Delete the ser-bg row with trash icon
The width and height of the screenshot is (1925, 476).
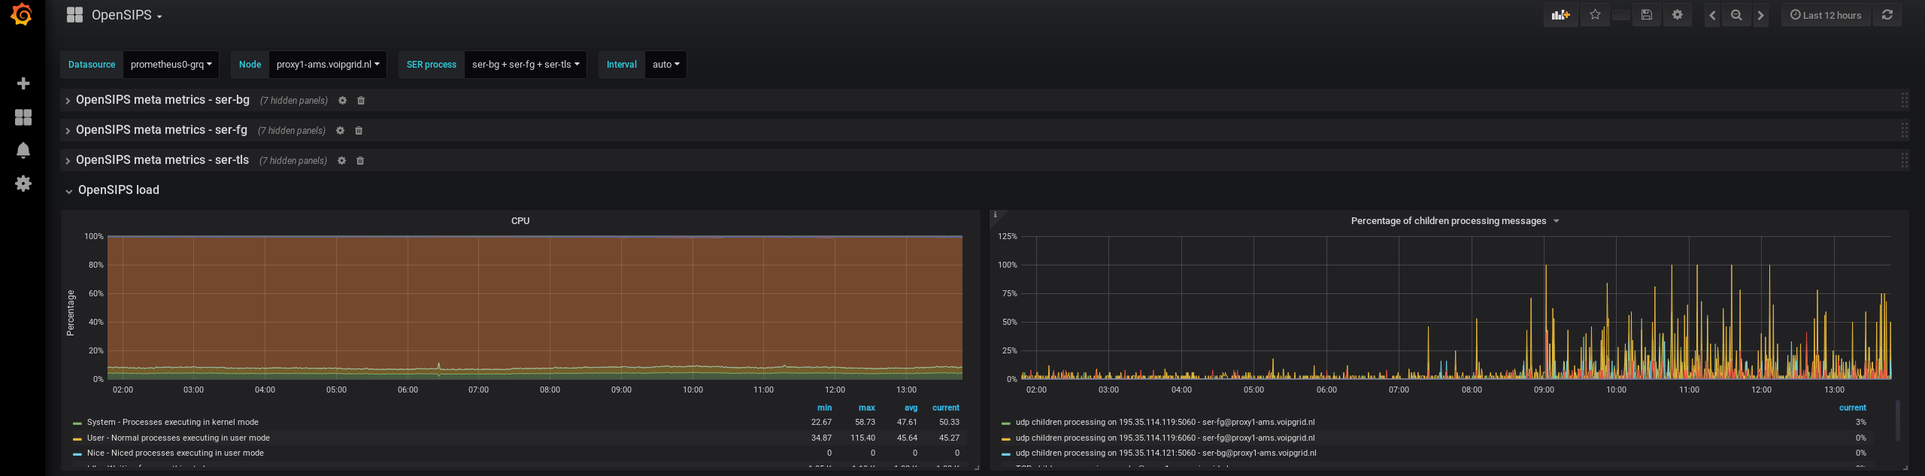point(361,101)
